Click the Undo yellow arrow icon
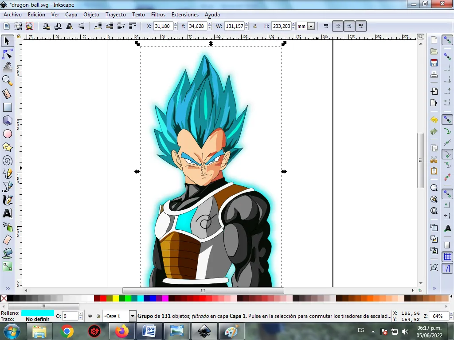The width and height of the screenshot is (454, 340). pos(434,120)
